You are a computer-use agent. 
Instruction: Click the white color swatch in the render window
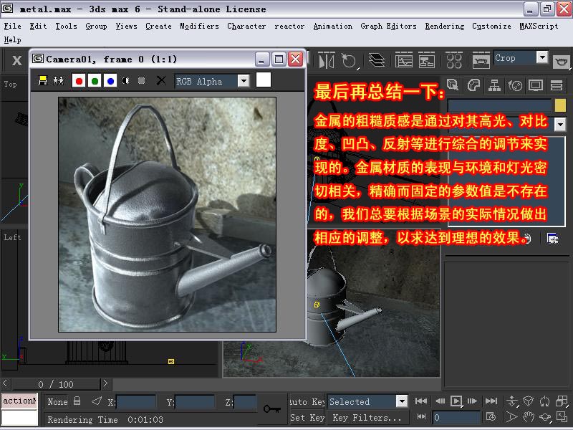click(264, 80)
